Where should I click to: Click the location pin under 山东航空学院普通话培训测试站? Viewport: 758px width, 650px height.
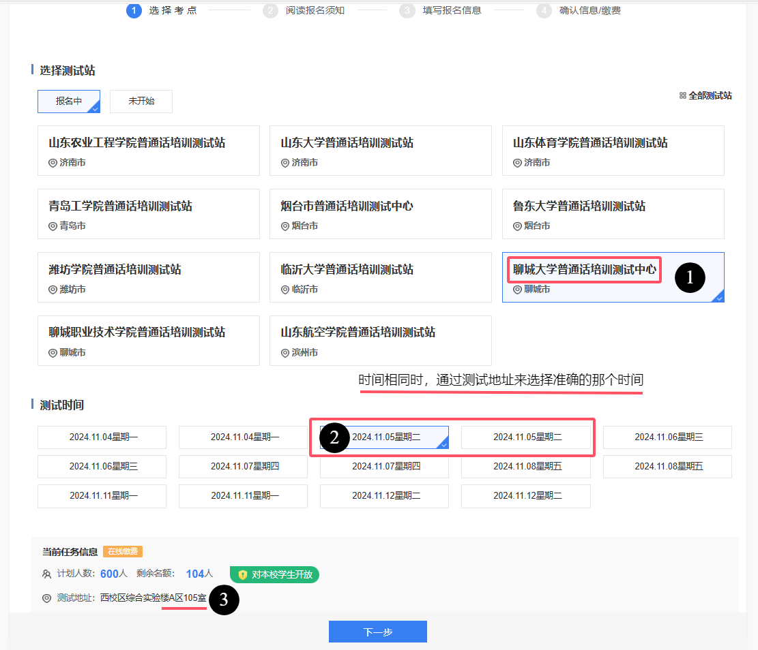[x=285, y=353]
